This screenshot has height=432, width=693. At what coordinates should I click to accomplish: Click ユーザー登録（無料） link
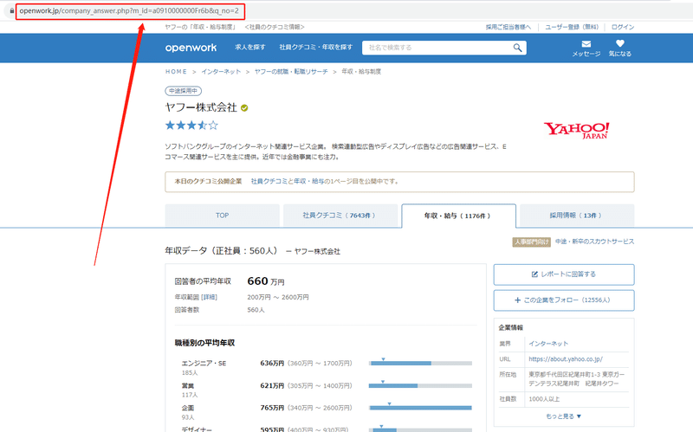pos(572,27)
